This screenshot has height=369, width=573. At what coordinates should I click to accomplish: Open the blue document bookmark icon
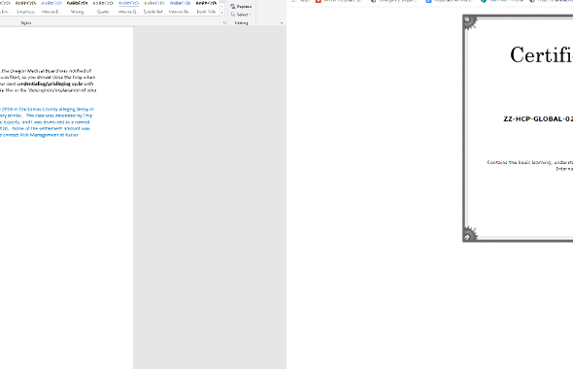click(428, 1)
